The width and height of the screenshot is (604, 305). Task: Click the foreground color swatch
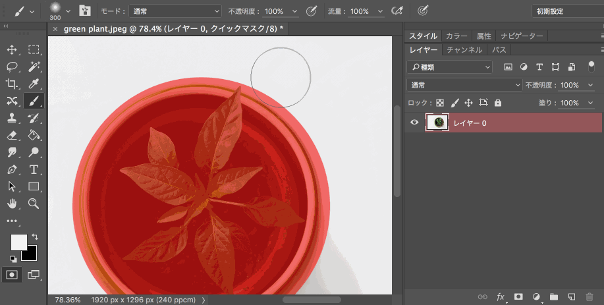(x=18, y=242)
